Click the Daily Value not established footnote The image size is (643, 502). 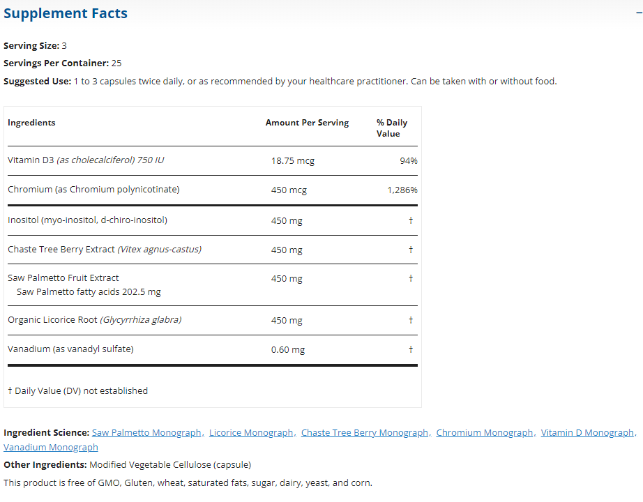[77, 391]
